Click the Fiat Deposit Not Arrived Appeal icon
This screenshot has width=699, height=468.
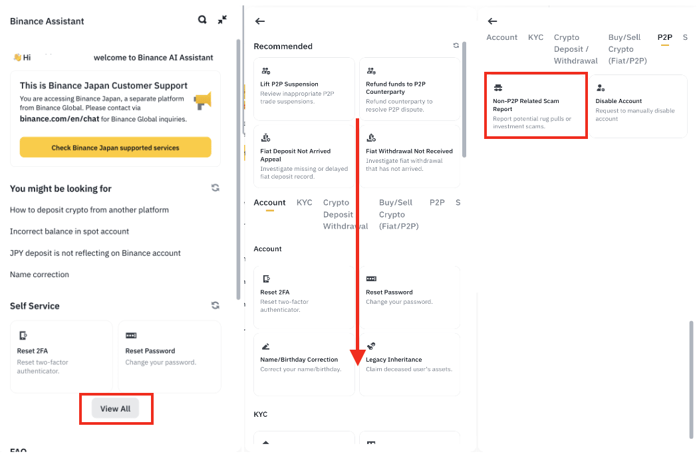pos(265,138)
